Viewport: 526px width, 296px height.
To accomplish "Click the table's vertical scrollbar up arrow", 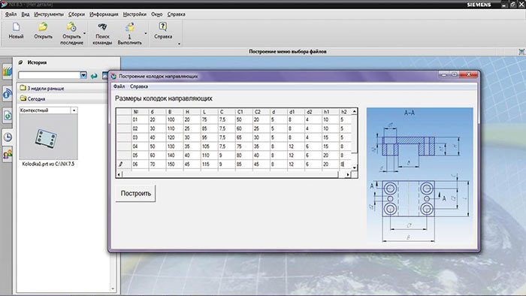I will 354,111.
